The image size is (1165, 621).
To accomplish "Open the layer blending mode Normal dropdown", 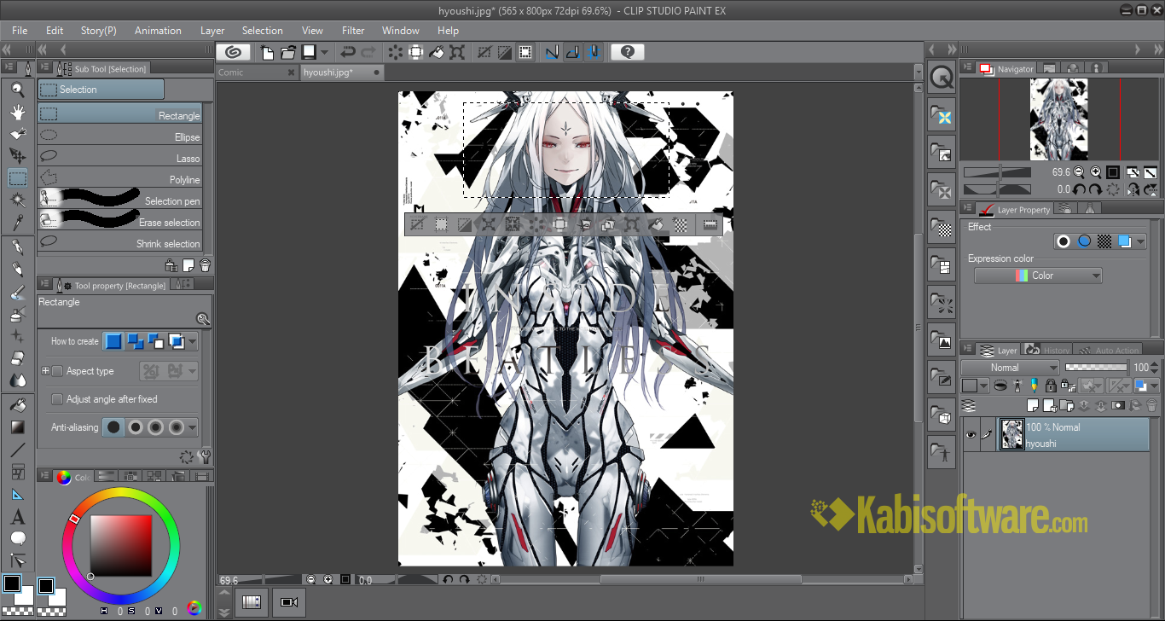I will (x=1010, y=368).
